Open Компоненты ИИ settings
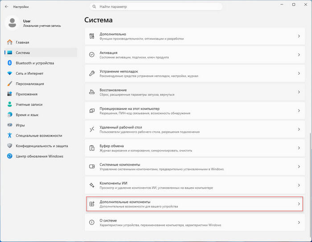Screen dimensions: 312x242 195,185
